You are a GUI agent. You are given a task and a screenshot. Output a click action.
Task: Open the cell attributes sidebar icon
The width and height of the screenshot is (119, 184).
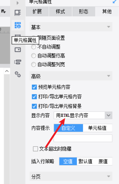18,25
